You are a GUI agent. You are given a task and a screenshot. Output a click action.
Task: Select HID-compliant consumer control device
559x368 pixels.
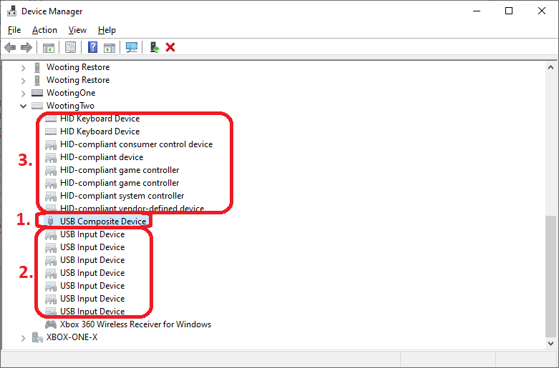[136, 144]
